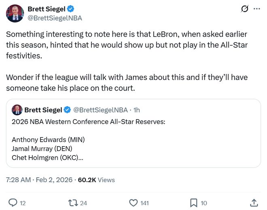The image size is (267, 210).
Task: Open the quoted tweet's 1h timestamp
Action: [x=136, y=110]
